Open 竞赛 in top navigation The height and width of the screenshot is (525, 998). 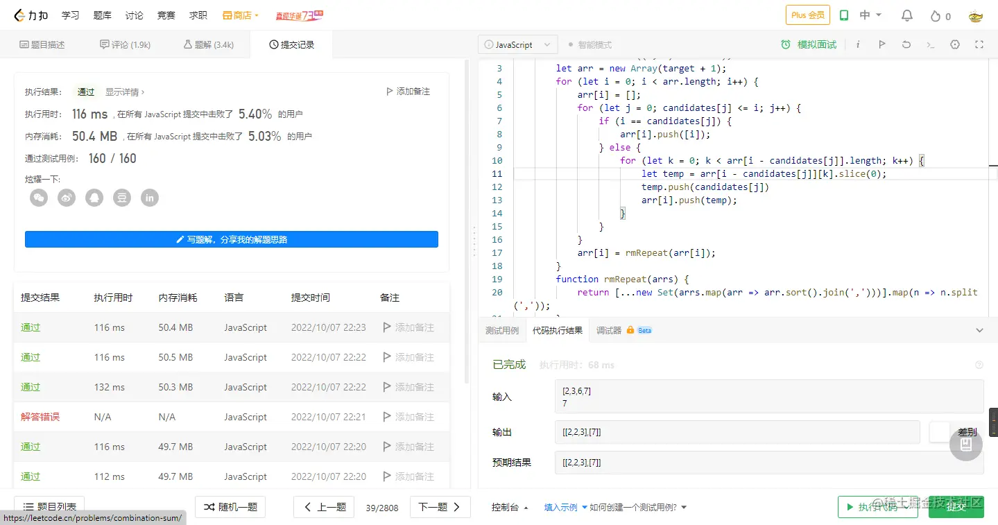(166, 15)
